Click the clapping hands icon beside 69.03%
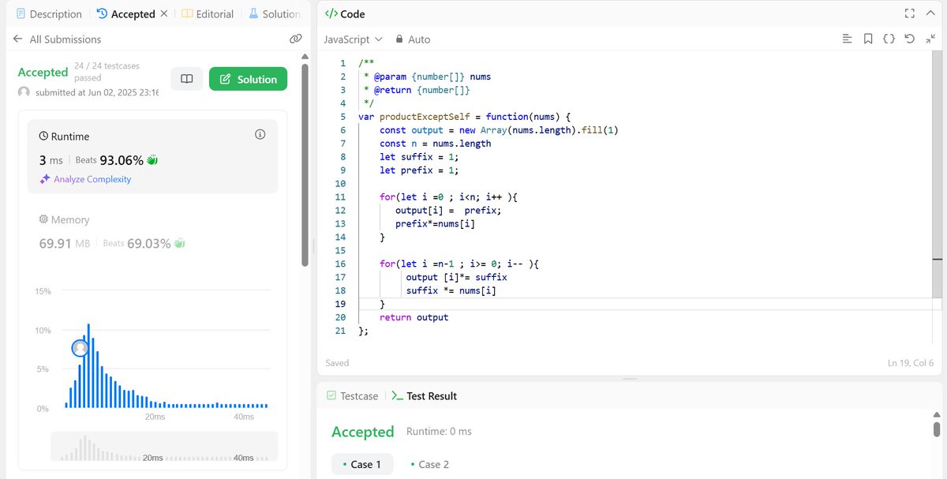The image size is (947, 479). pyautogui.click(x=179, y=243)
